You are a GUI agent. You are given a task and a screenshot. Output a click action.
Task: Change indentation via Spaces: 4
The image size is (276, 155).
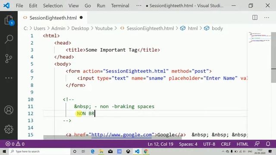(x=188, y=144)
